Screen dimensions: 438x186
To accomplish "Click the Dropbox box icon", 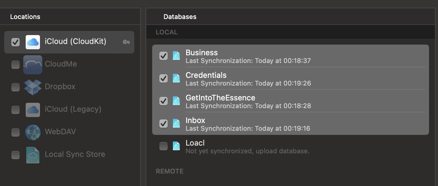I will [x=33, y=87].
